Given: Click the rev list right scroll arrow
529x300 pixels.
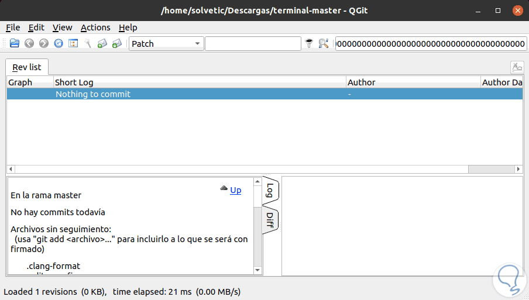Looking at the screenshot, I should [518, 169].
